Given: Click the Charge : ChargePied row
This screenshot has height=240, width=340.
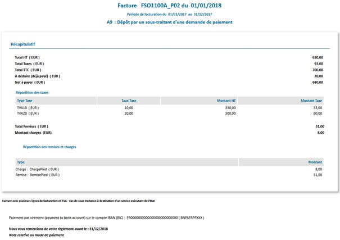Looking at the screenshot, I should point(37,169).
